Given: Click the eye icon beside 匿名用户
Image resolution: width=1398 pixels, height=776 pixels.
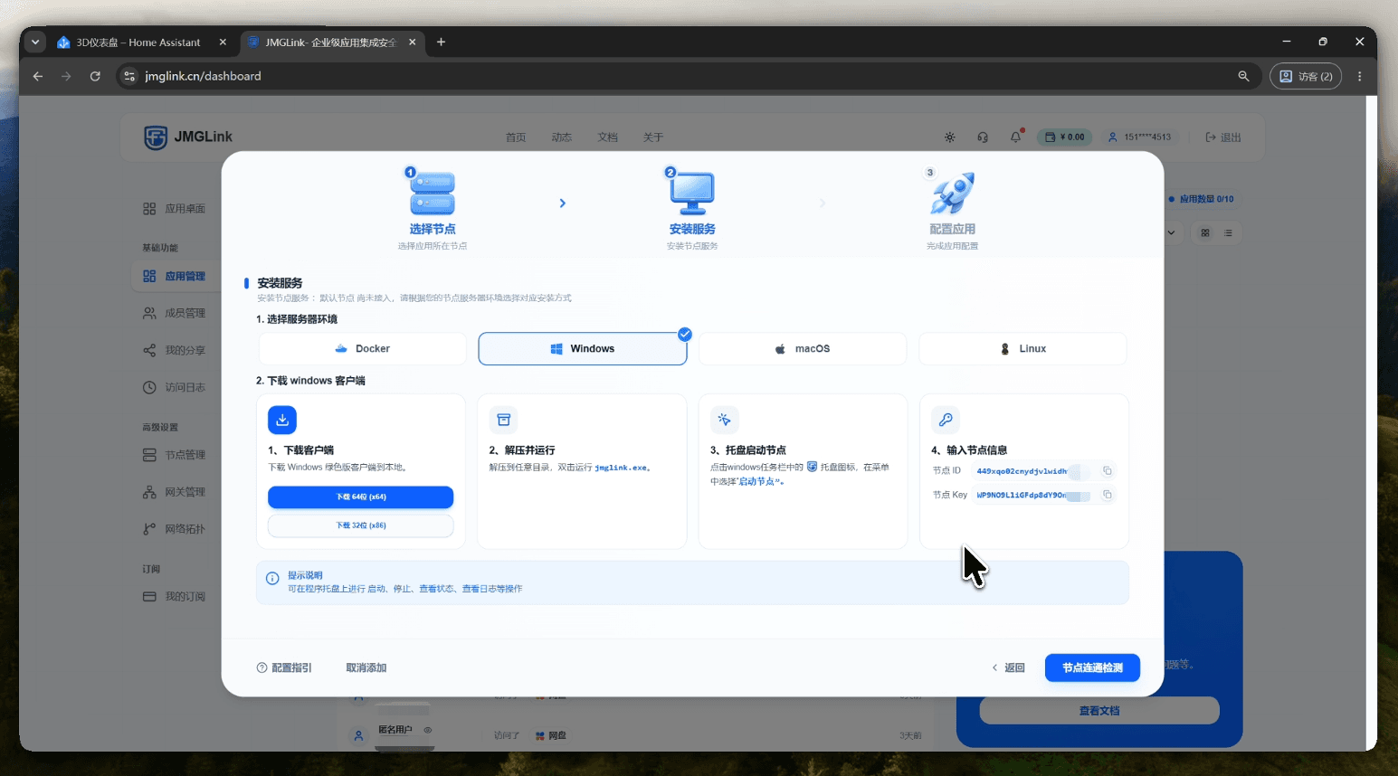Looking at the screenshot, I should 428,730.
